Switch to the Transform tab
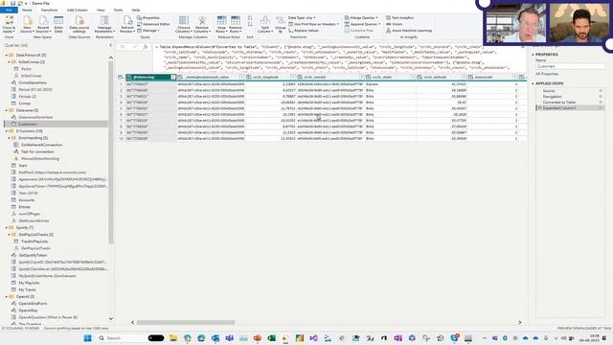The height and width of the screenshot is (345, 613). pyautogui.click(x=49, y=10)
